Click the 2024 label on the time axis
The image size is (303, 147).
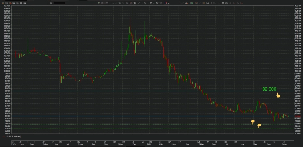tap(14, 144)
